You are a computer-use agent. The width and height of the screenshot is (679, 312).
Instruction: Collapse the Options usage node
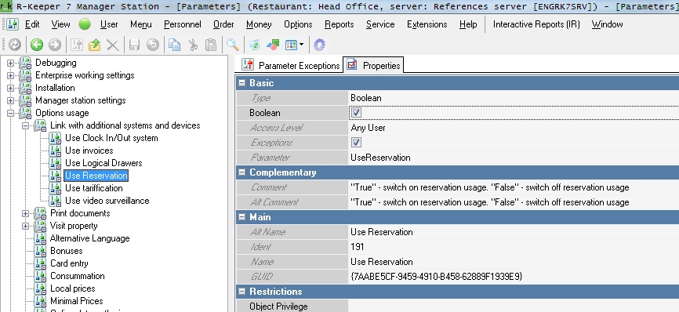(x=10, y=114)
